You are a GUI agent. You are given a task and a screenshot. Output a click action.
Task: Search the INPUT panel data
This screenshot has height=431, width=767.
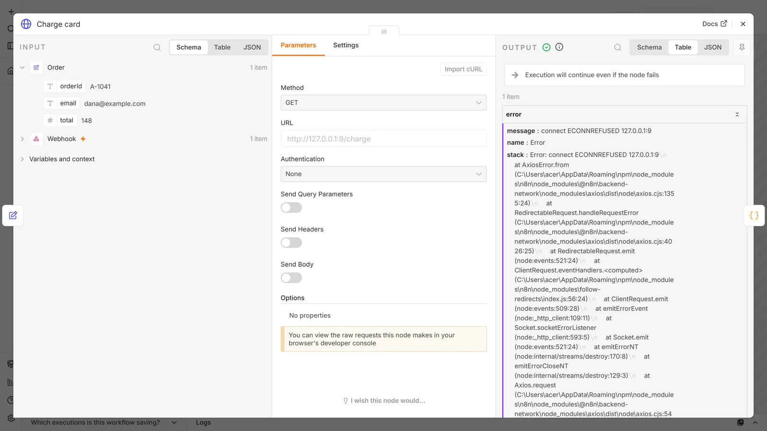157,47
